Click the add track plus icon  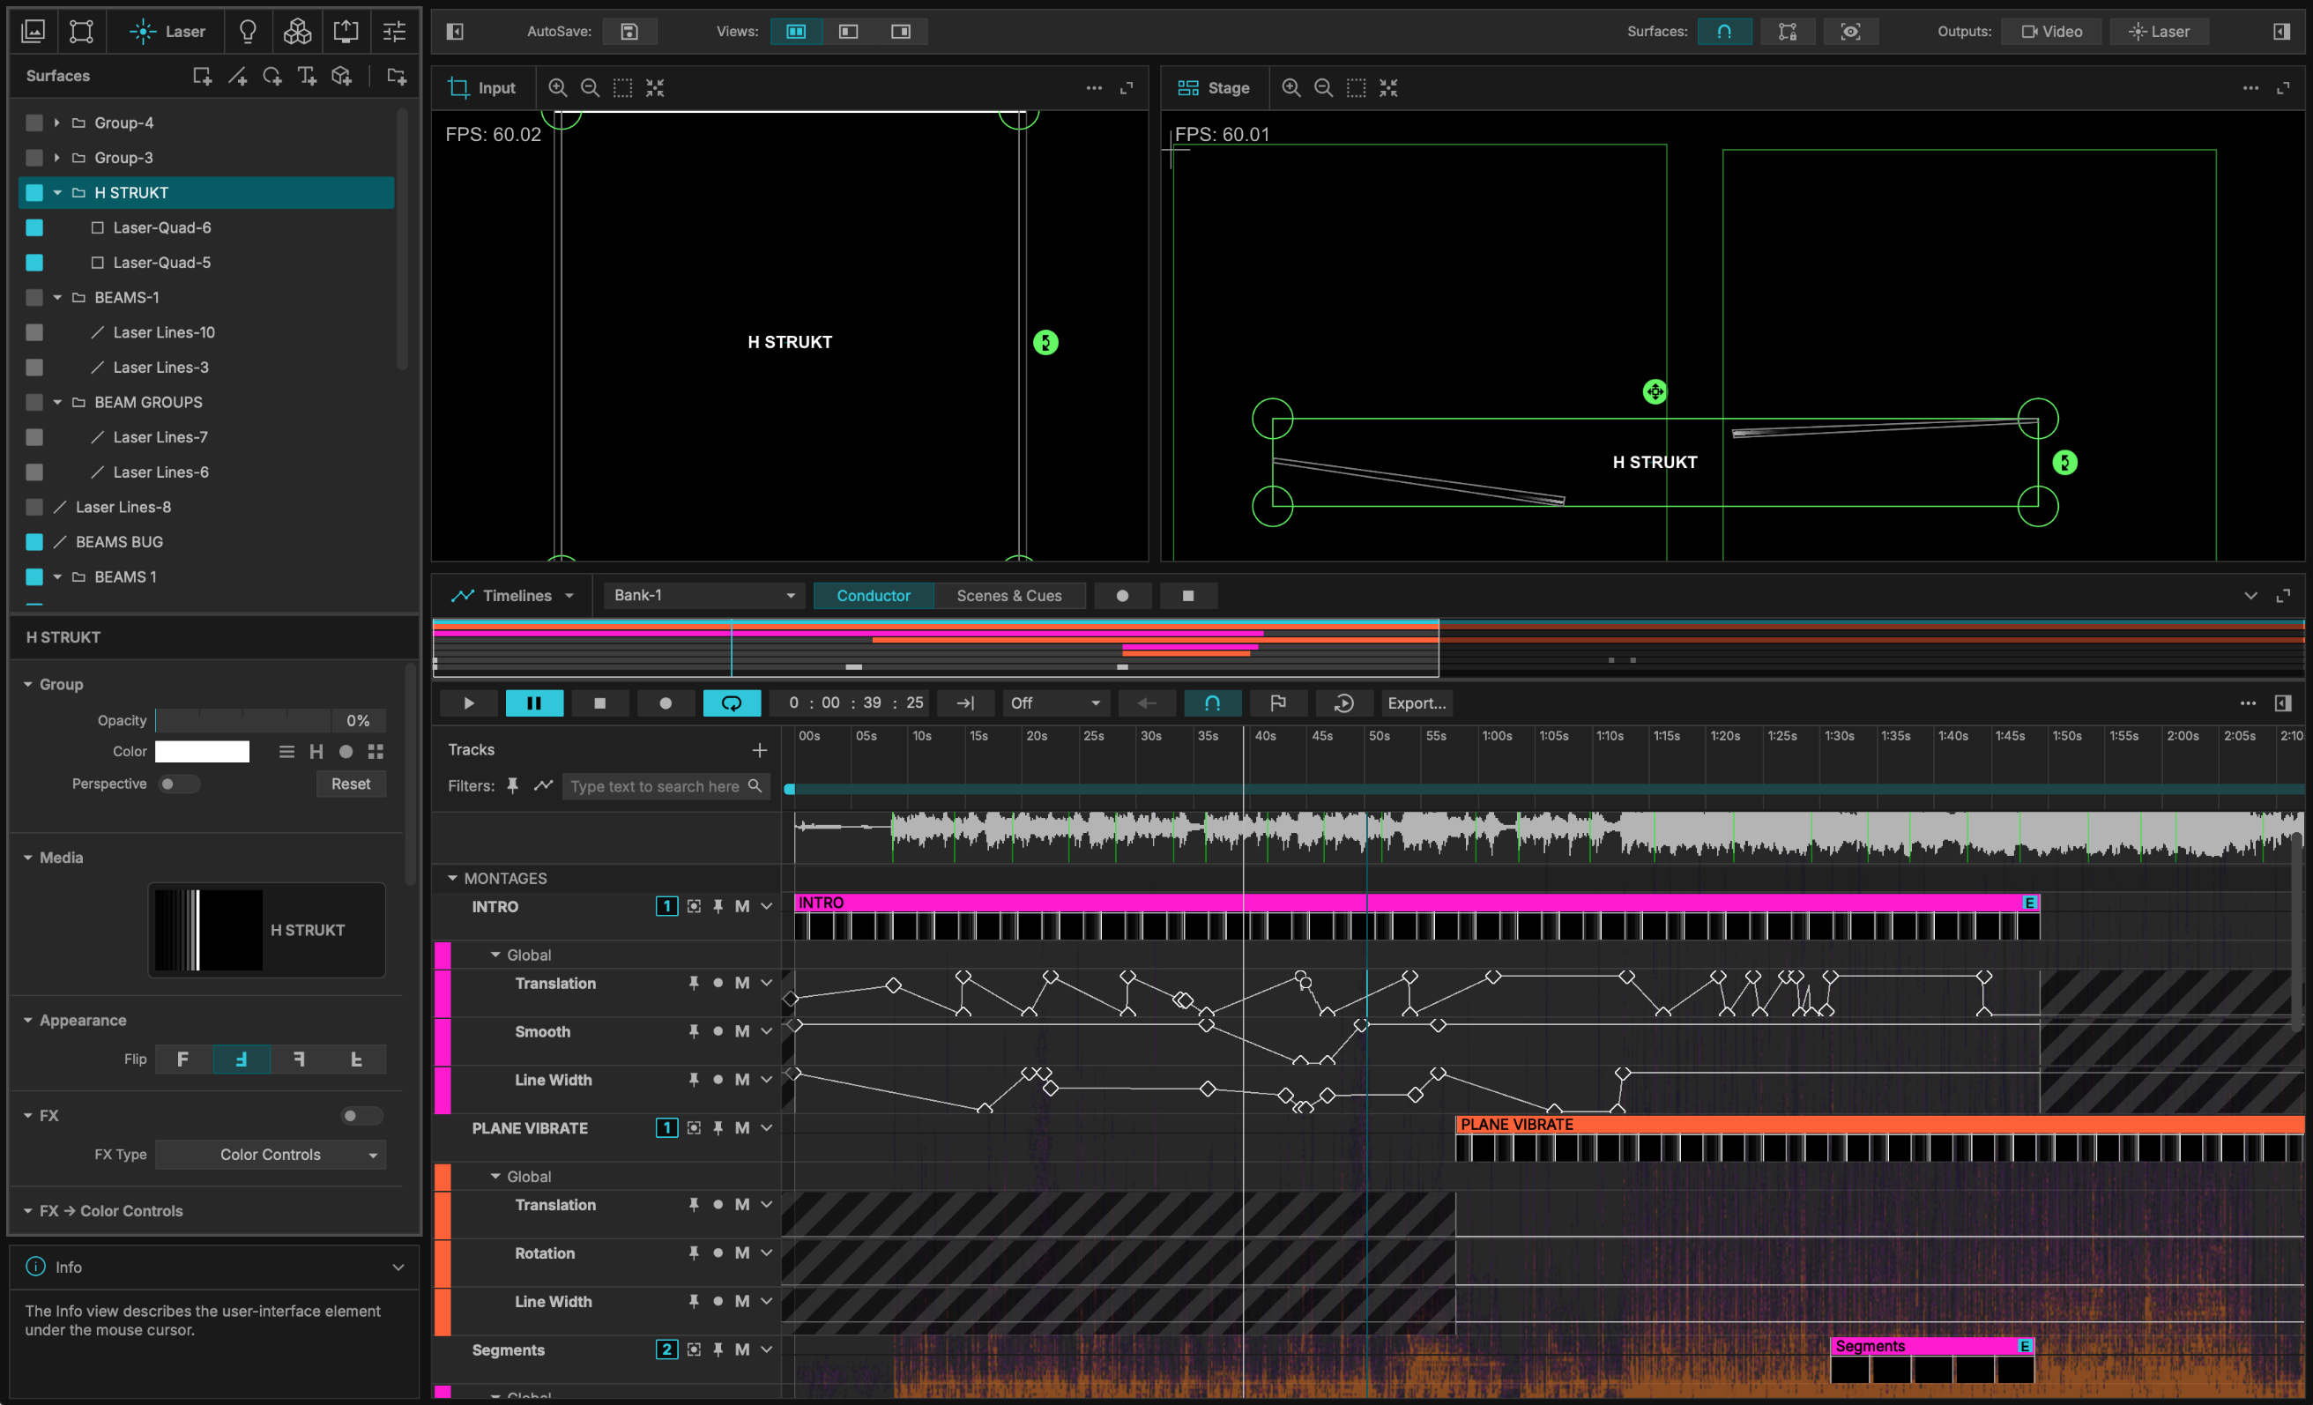[x=760, y=750]
